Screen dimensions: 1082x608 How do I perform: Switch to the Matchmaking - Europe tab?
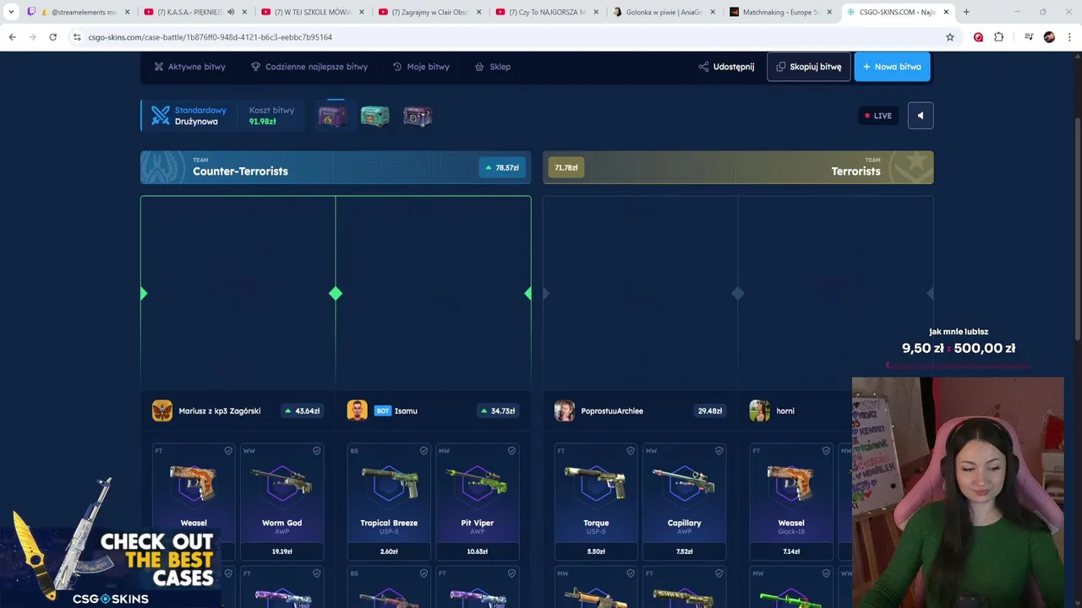(780, 12)
